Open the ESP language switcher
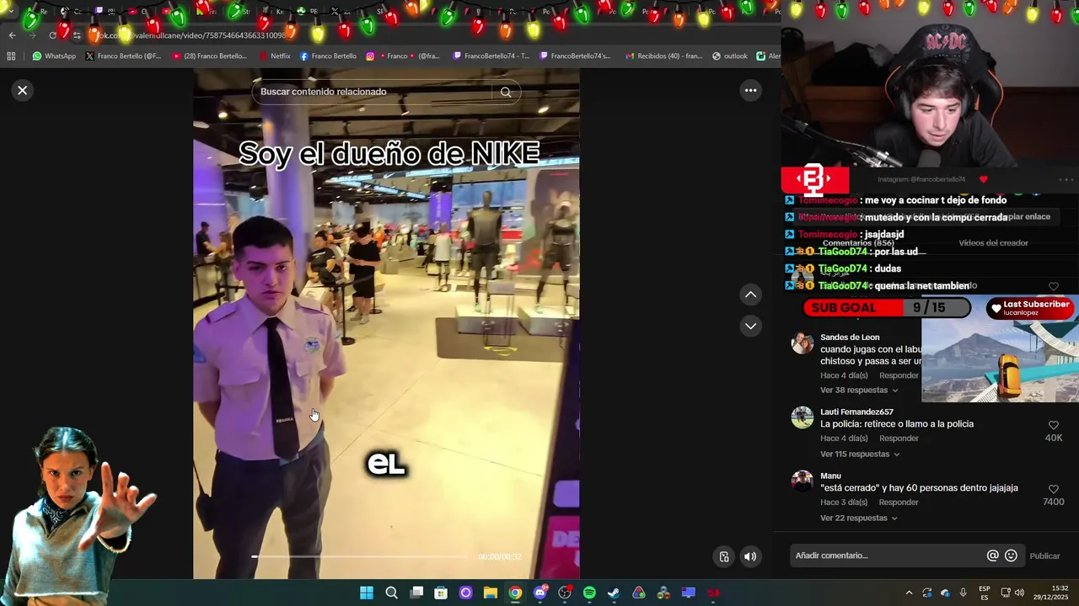The height and width of the screenshot is (606, 1079). tap(985, 593)
